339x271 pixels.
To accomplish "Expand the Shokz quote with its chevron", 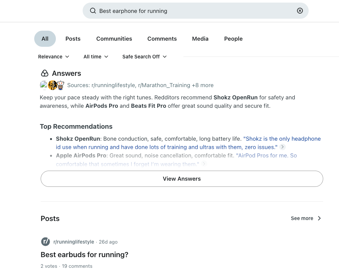I will (282, 147).
